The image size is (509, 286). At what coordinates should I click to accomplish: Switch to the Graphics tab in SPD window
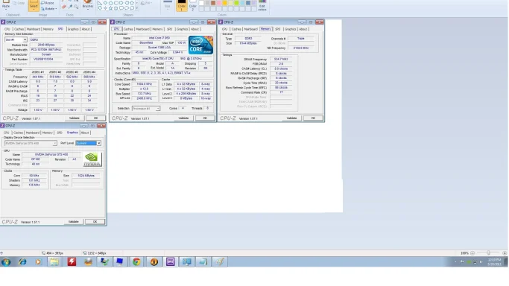[73, 29]
